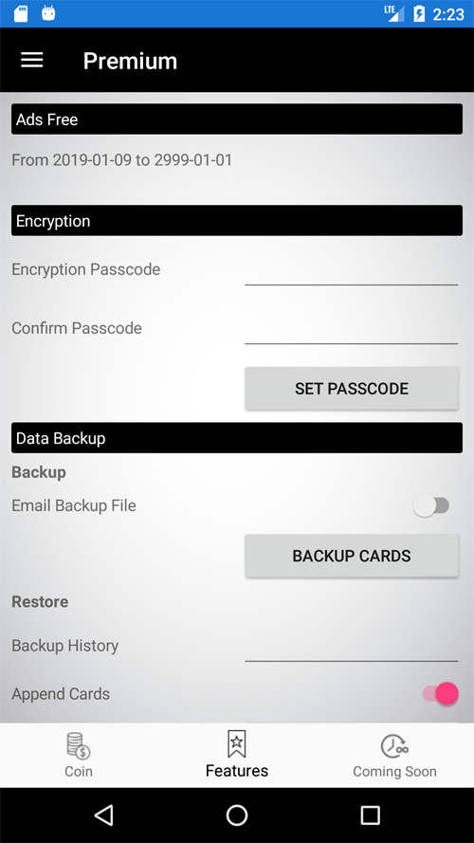Screen dimensions: 474x843
Task: Focus the Confirm Passcode field
Action: pyautogui.click(x=352, y=328)
